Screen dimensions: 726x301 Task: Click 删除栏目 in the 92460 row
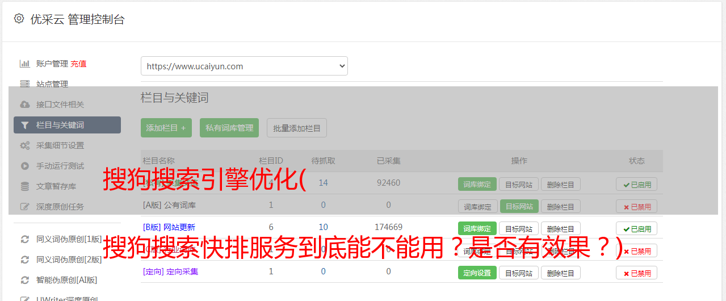tap(561, 184)
